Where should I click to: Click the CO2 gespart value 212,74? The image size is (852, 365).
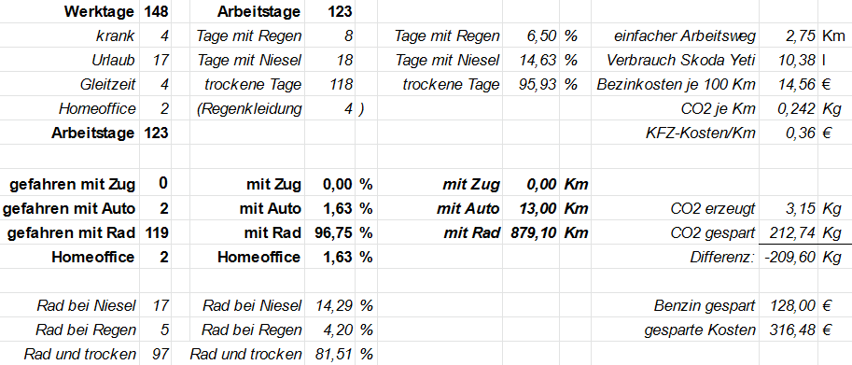(789, 233)
